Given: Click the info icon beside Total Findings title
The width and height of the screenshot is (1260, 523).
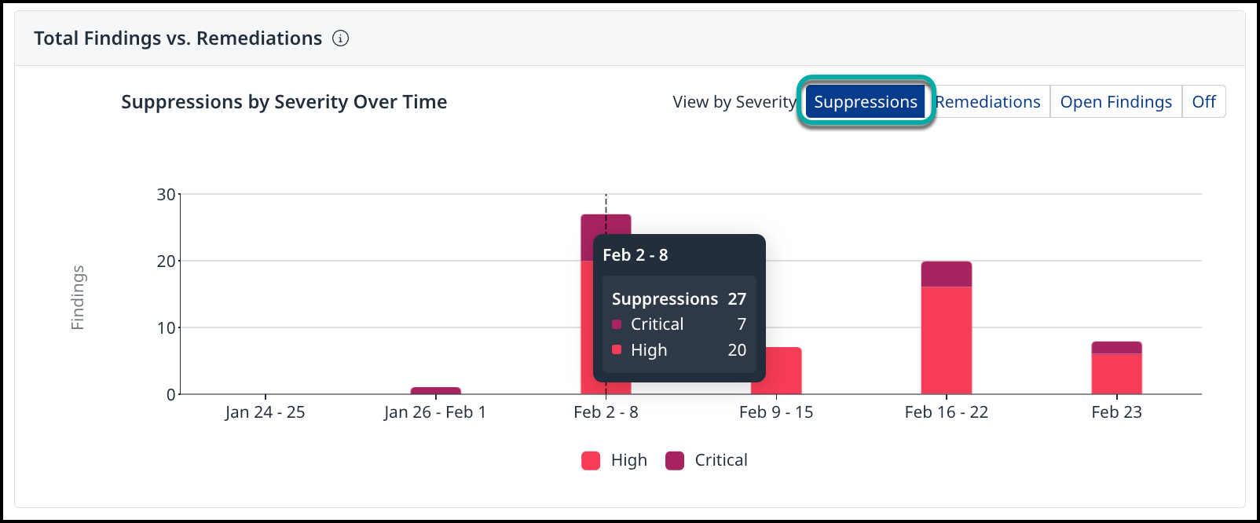Looking at the screenshot, I should (x=340, y=38).
